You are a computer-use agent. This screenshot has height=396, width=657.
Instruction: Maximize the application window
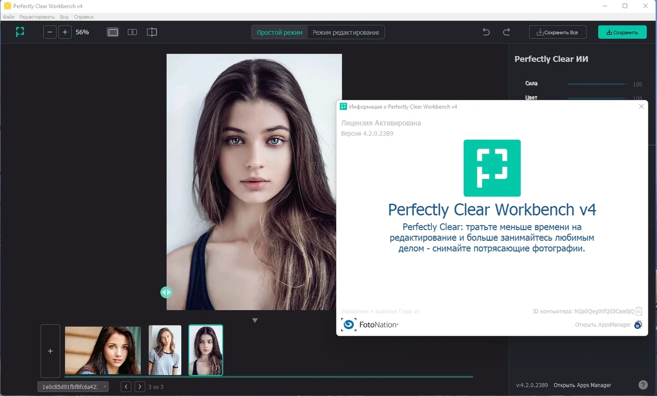(x=625, y=5)
